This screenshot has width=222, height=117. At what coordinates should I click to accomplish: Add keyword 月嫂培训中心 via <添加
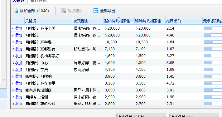tap(17, 63)
